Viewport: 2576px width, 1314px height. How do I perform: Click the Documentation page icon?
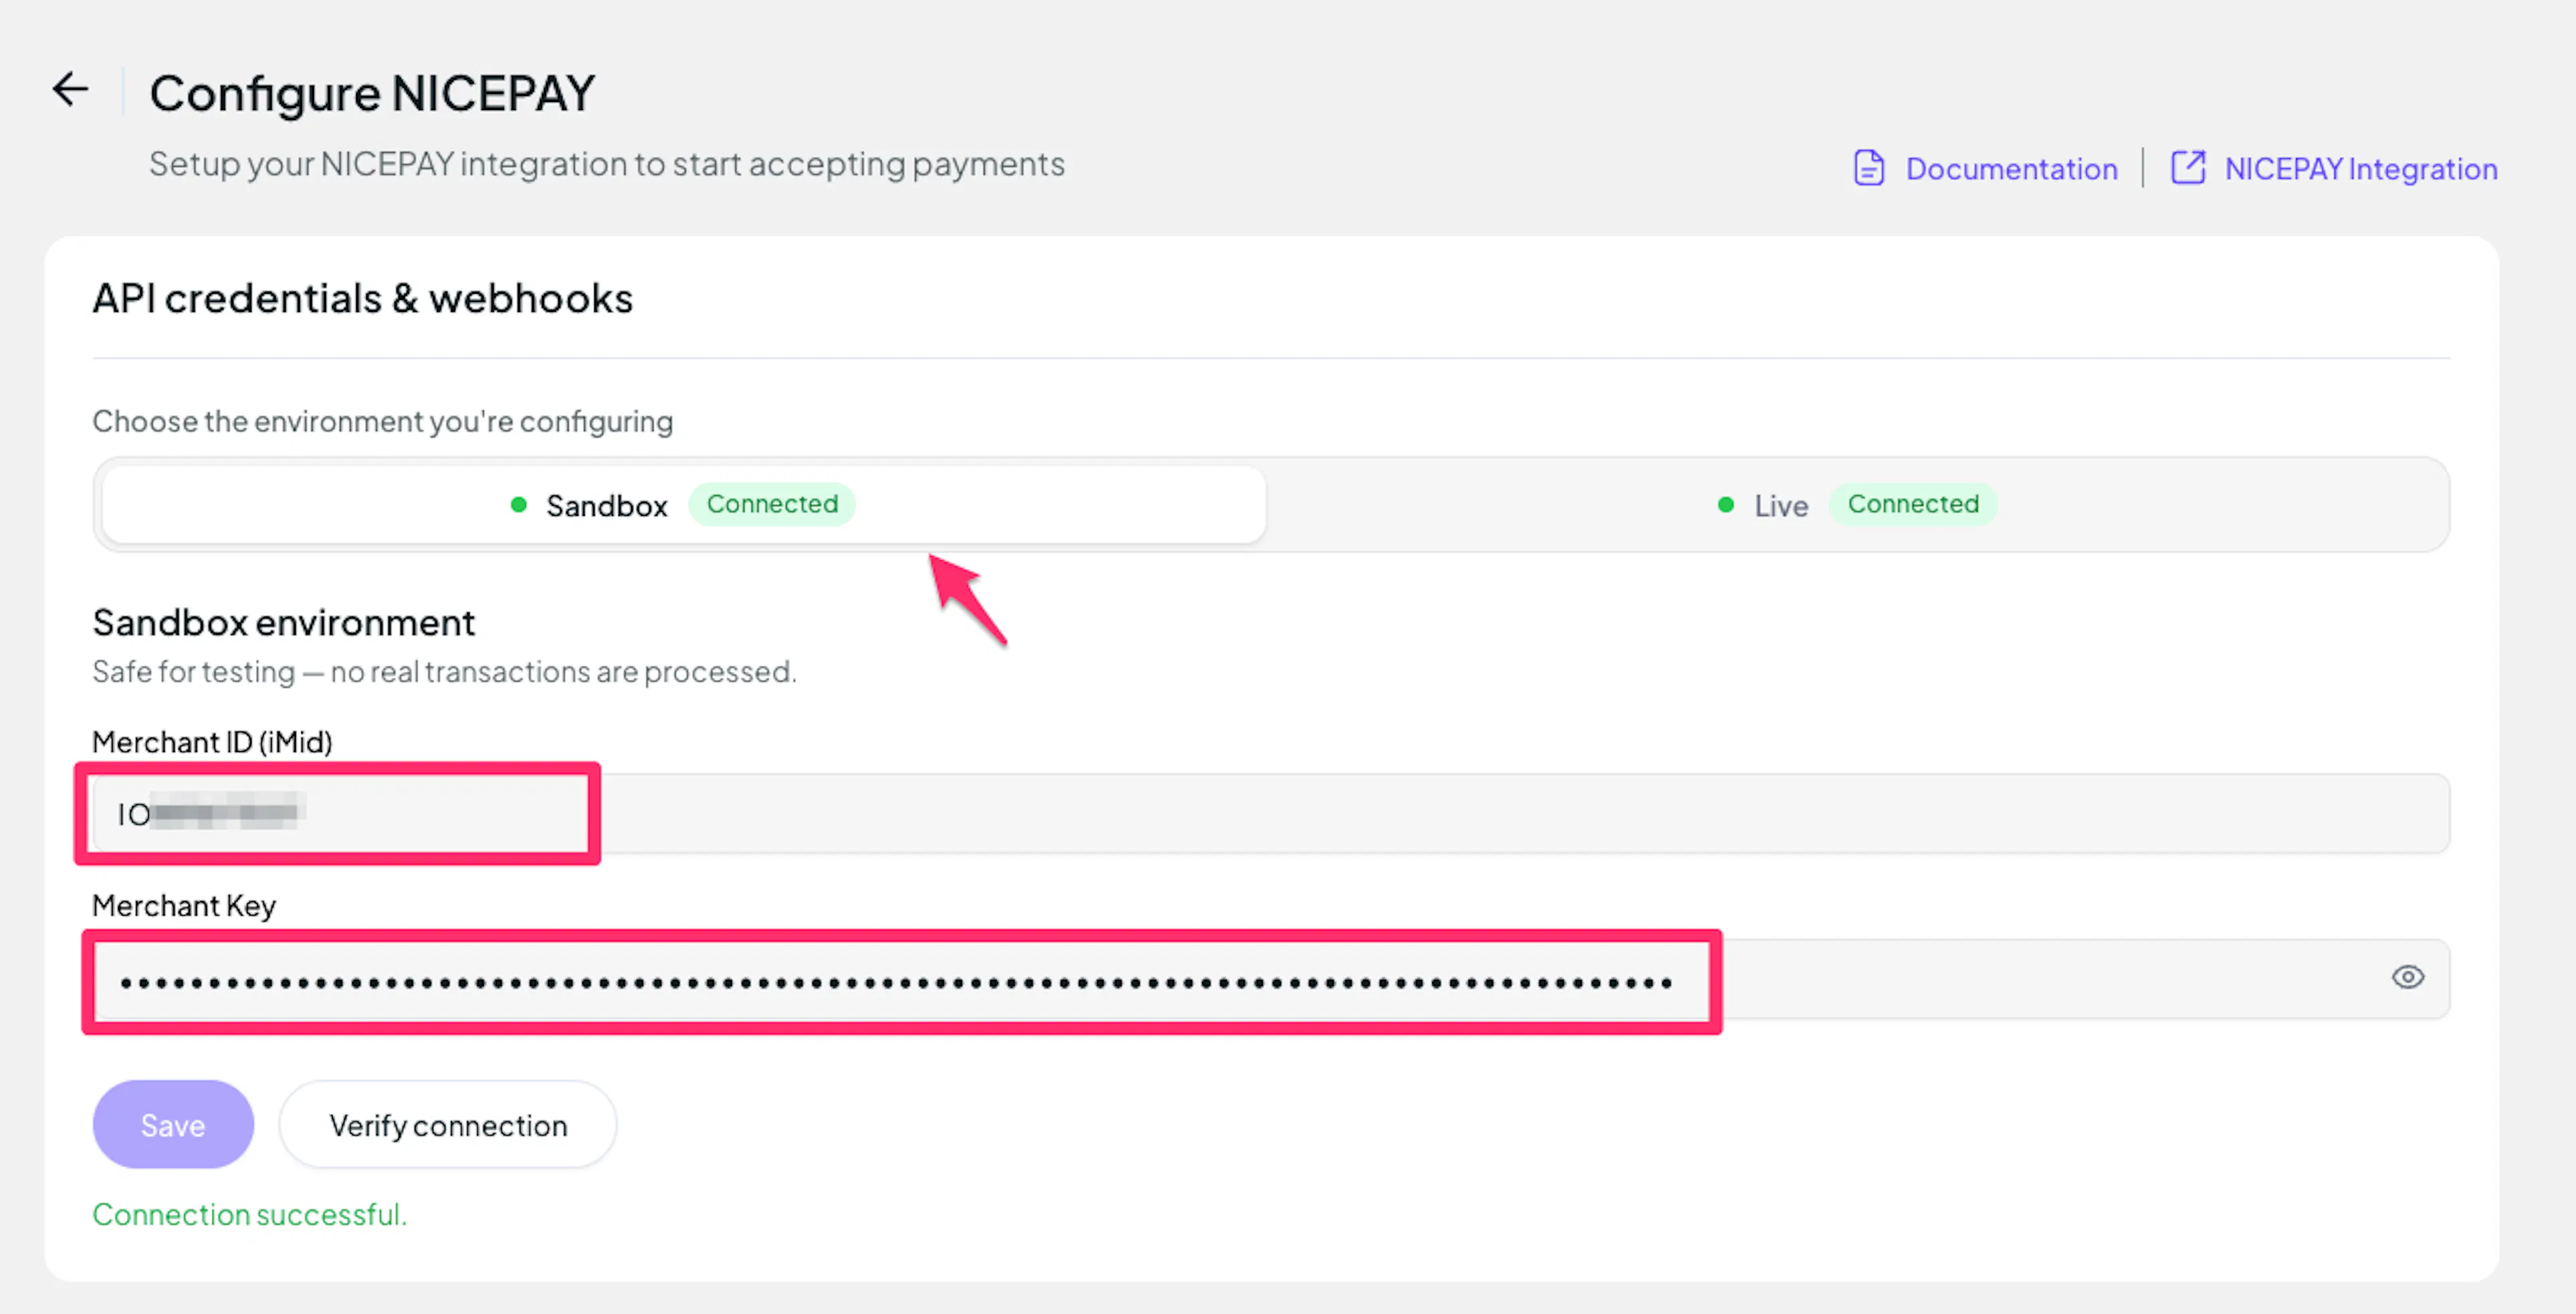point(1868,168)
